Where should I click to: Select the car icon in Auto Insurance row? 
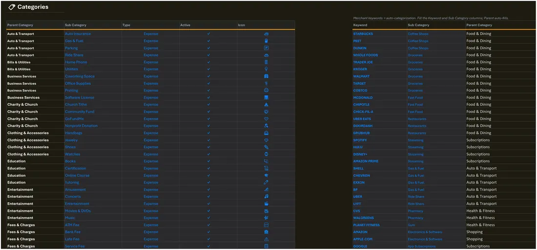[x=266, y=34]
